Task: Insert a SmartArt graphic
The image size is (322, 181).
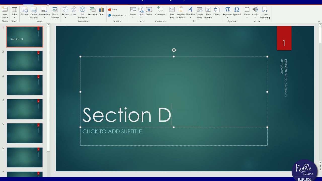Action: [92, 11]
